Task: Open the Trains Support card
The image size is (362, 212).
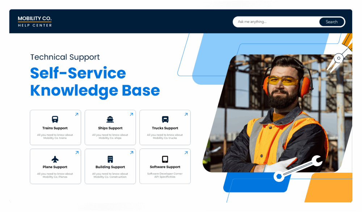Action: pos(55,127)
